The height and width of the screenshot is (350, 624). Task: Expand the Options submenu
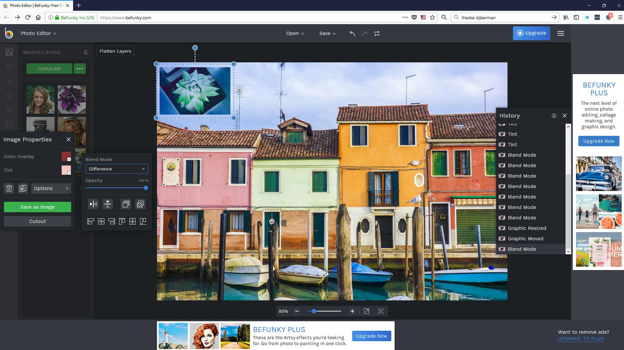pos(51,188)
